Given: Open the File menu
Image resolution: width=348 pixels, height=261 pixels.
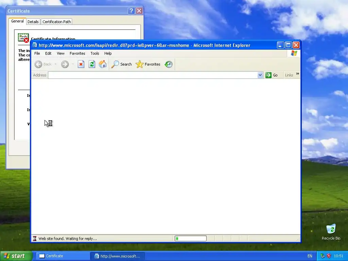Looking at the screenshot, I should click(x=37, y=53).
